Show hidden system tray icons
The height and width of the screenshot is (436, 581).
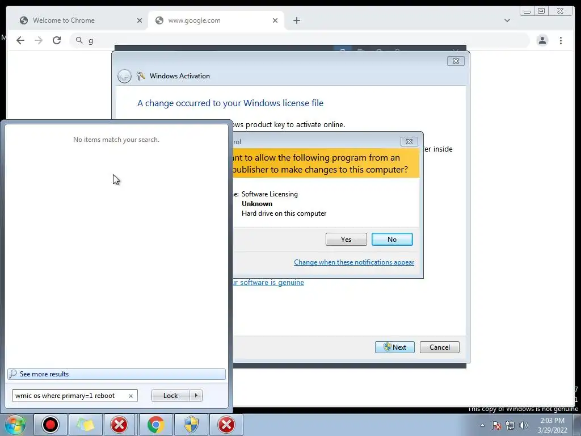[482, 425]
